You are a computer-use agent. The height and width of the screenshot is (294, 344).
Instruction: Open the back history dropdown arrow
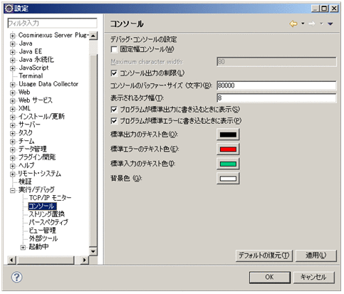coord(303,23)
